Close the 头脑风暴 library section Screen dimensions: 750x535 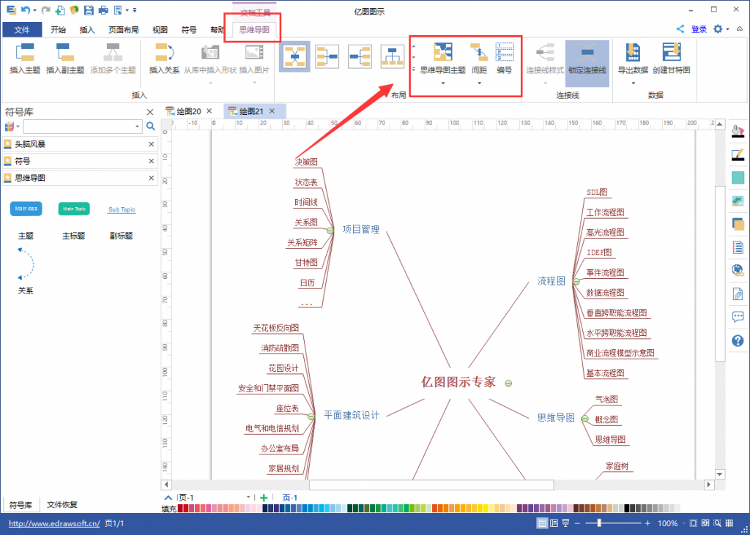151,144
